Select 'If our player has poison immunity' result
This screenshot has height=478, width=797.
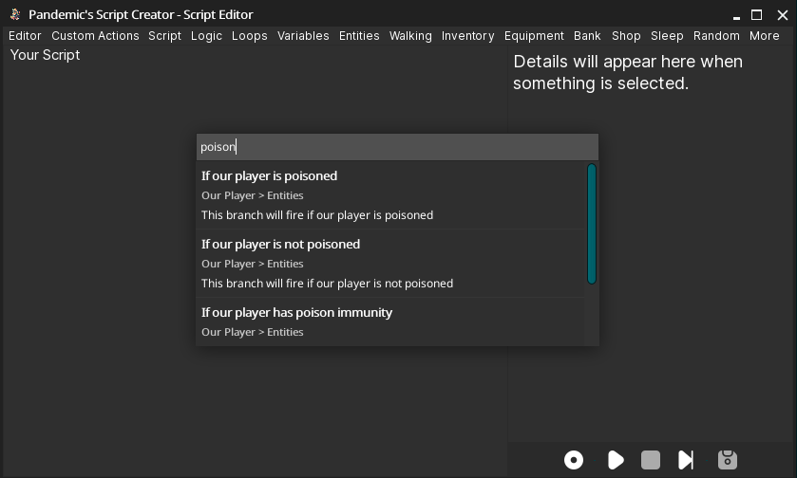[390, 322]
